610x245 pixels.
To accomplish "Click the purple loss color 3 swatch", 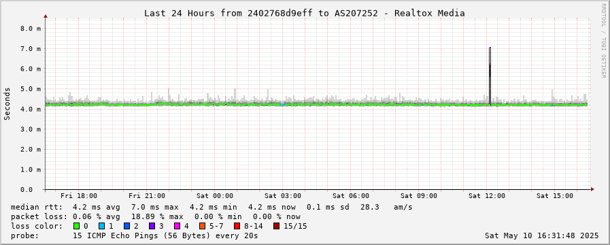I will click(152, 226).
